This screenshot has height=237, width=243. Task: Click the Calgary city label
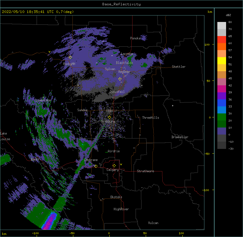pos(112,170)
